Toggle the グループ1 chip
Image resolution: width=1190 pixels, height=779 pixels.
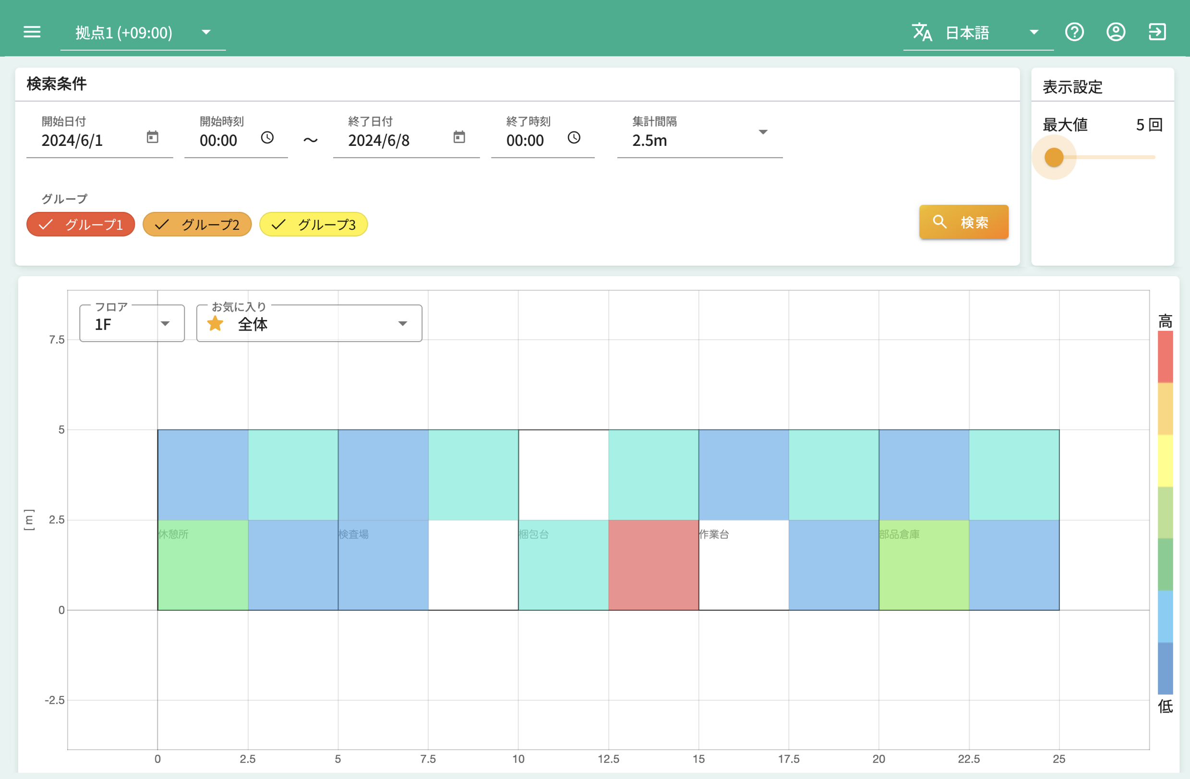(81, 224)
